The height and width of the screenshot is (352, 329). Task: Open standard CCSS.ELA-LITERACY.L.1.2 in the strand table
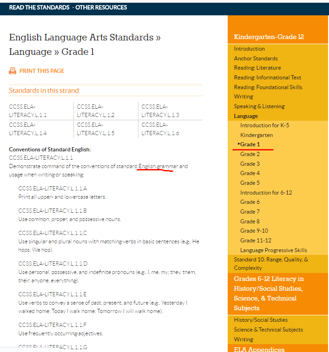(x=96, y=111)
